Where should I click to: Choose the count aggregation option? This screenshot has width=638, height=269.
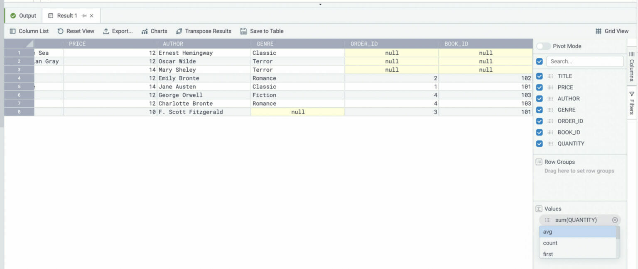point(550,243)
